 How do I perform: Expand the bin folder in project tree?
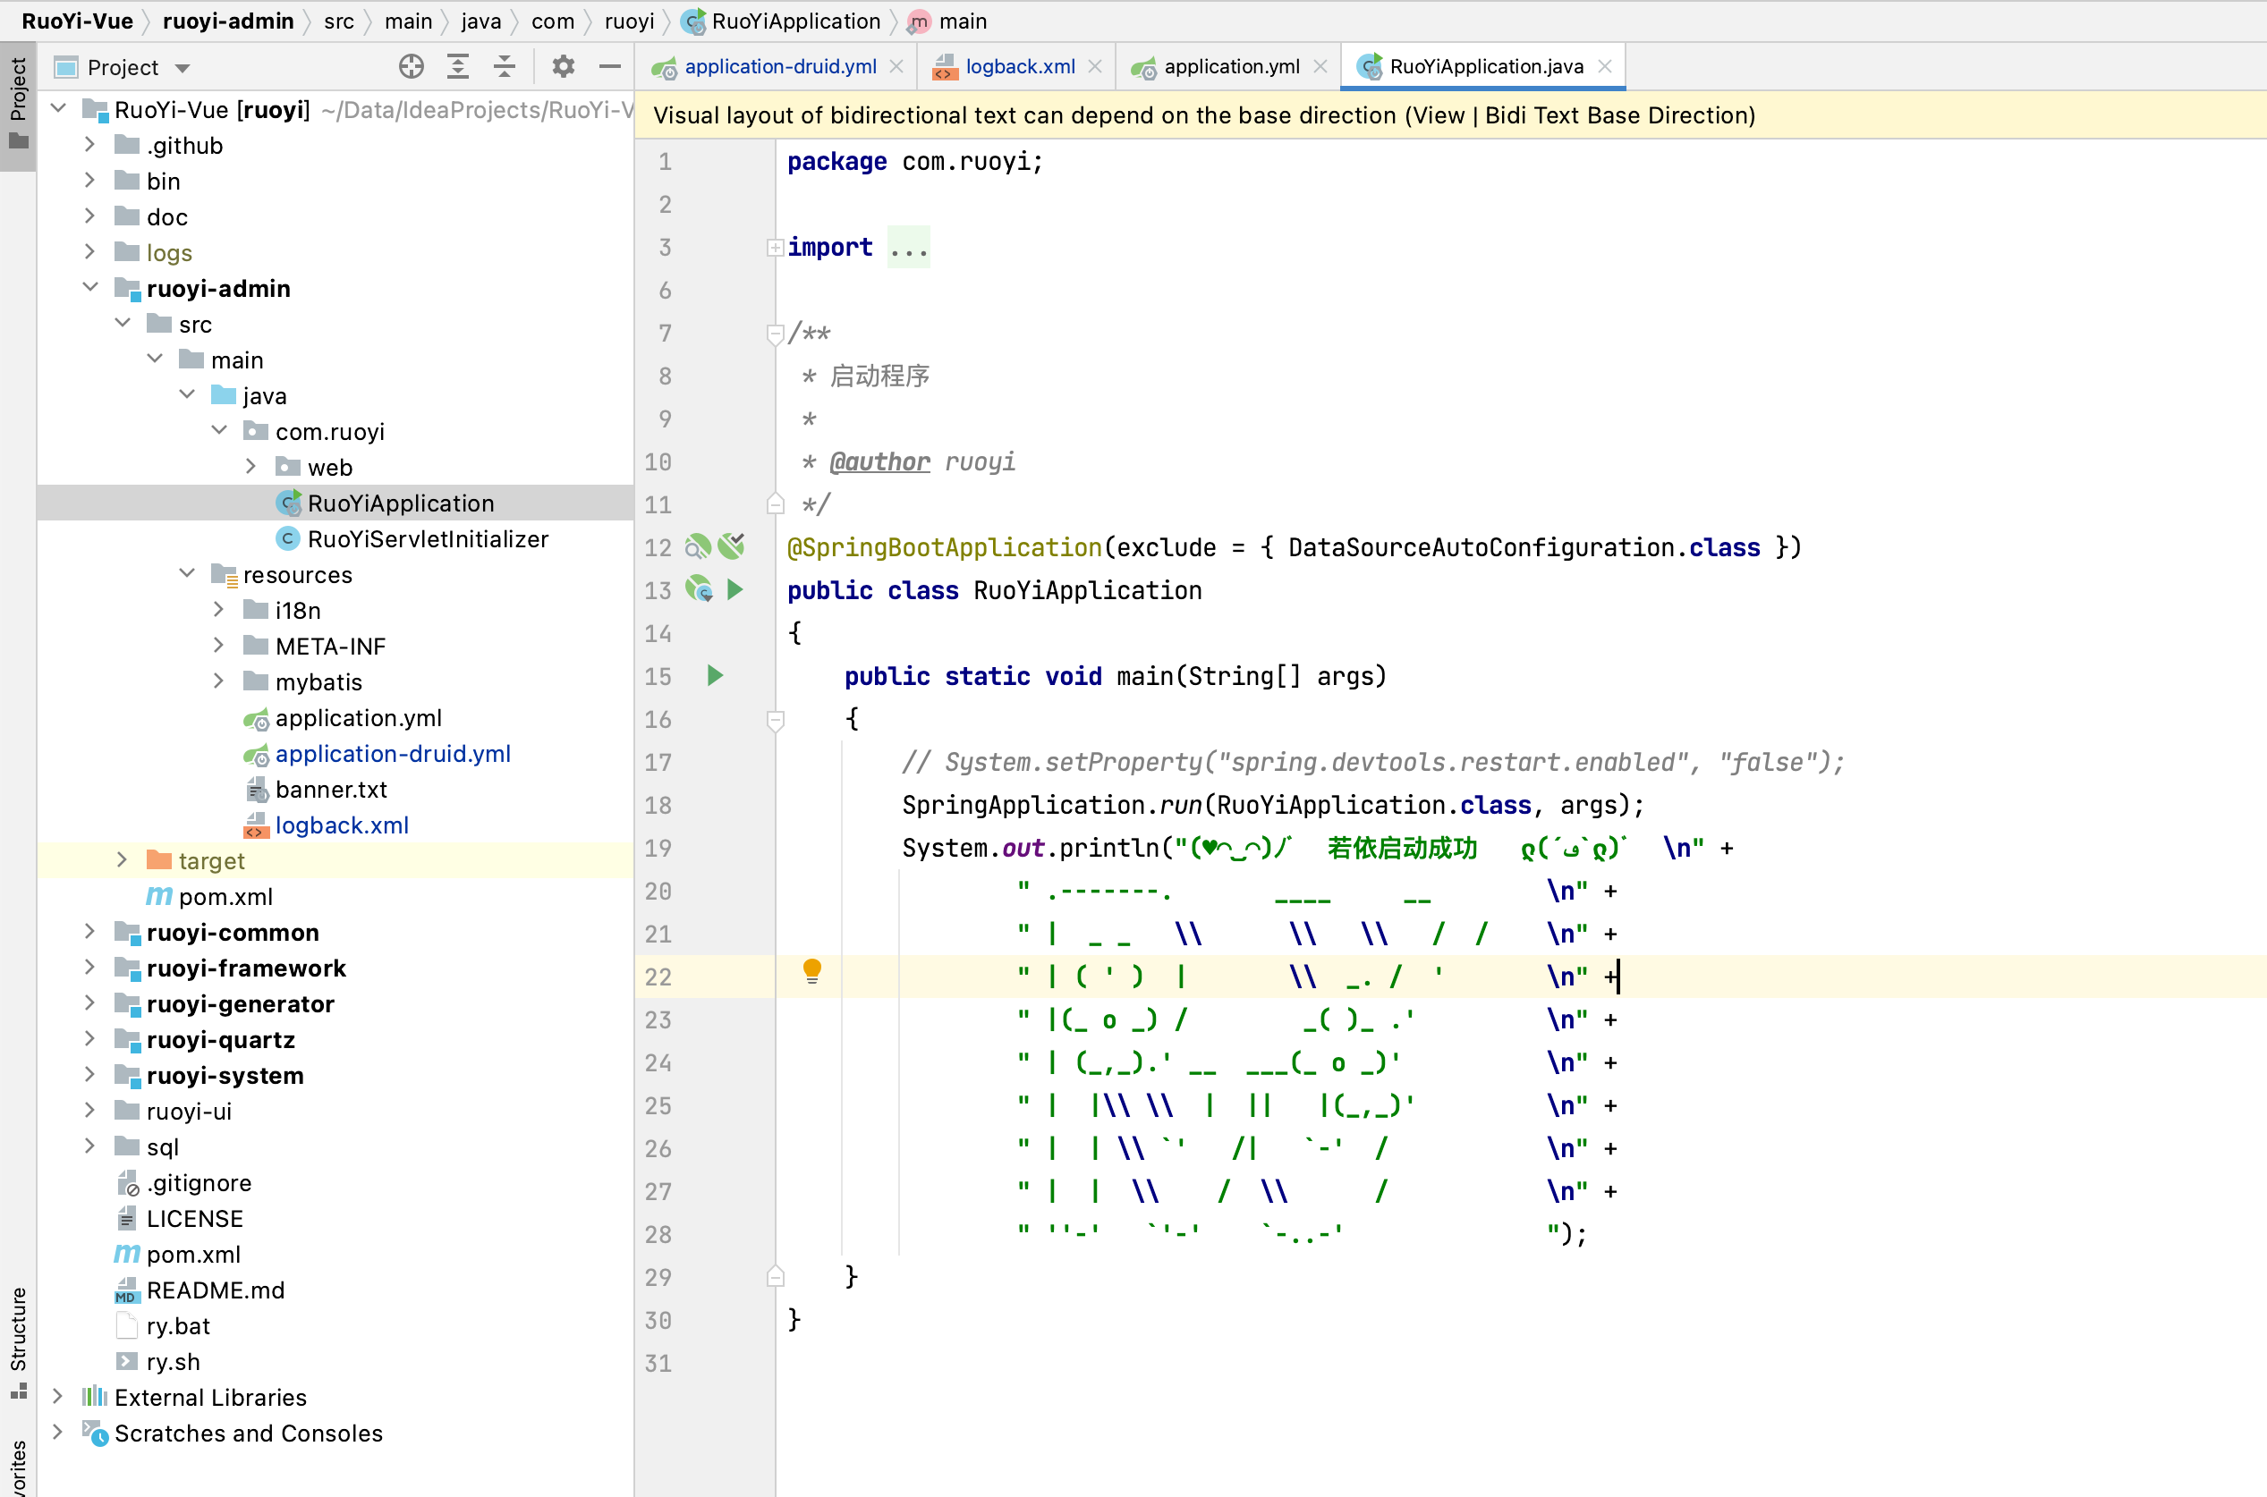(x=89, y=181)
